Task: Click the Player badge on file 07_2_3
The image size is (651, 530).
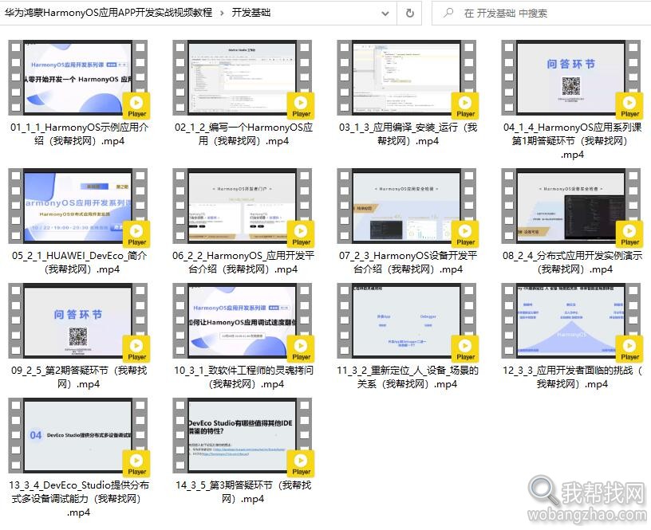Action: (465, 235)
